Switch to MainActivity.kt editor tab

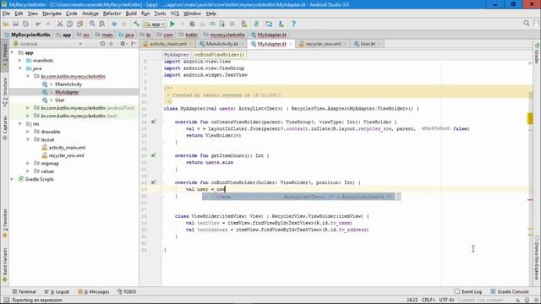click(221, 44)
